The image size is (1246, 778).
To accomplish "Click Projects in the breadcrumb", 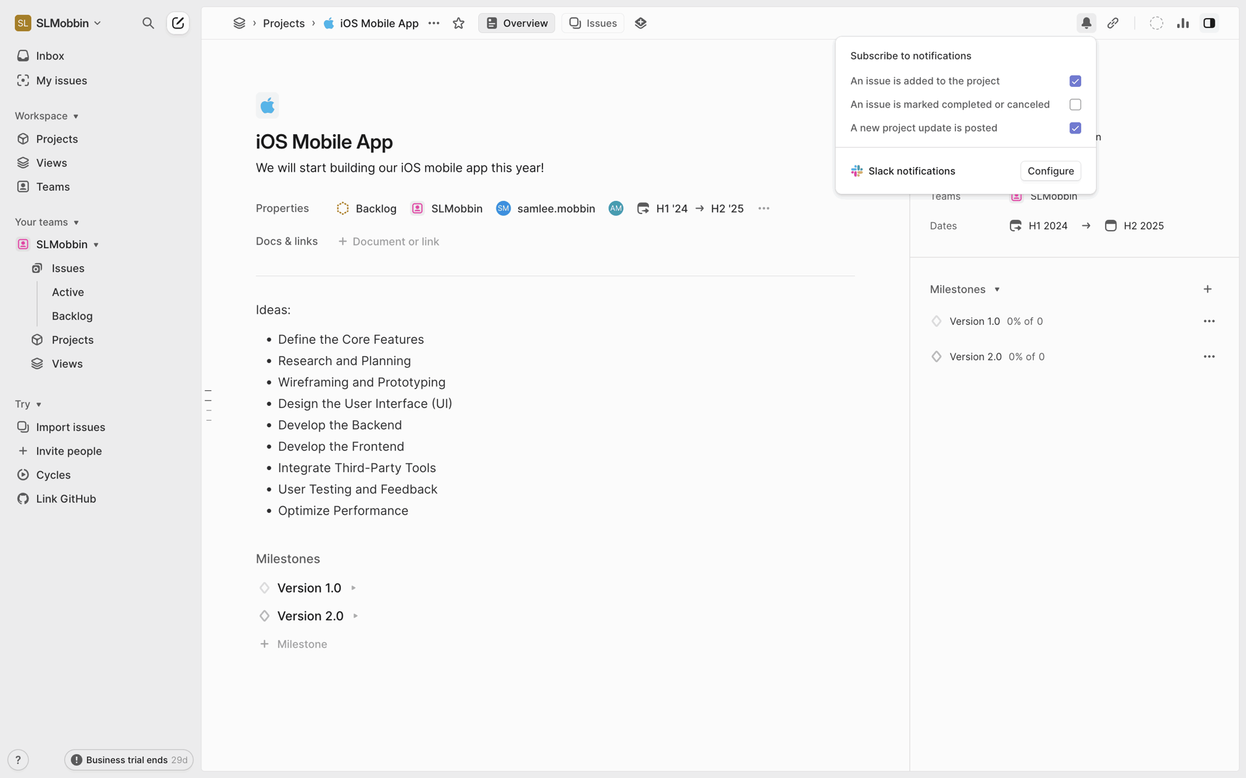I will [x=284, y=23].
